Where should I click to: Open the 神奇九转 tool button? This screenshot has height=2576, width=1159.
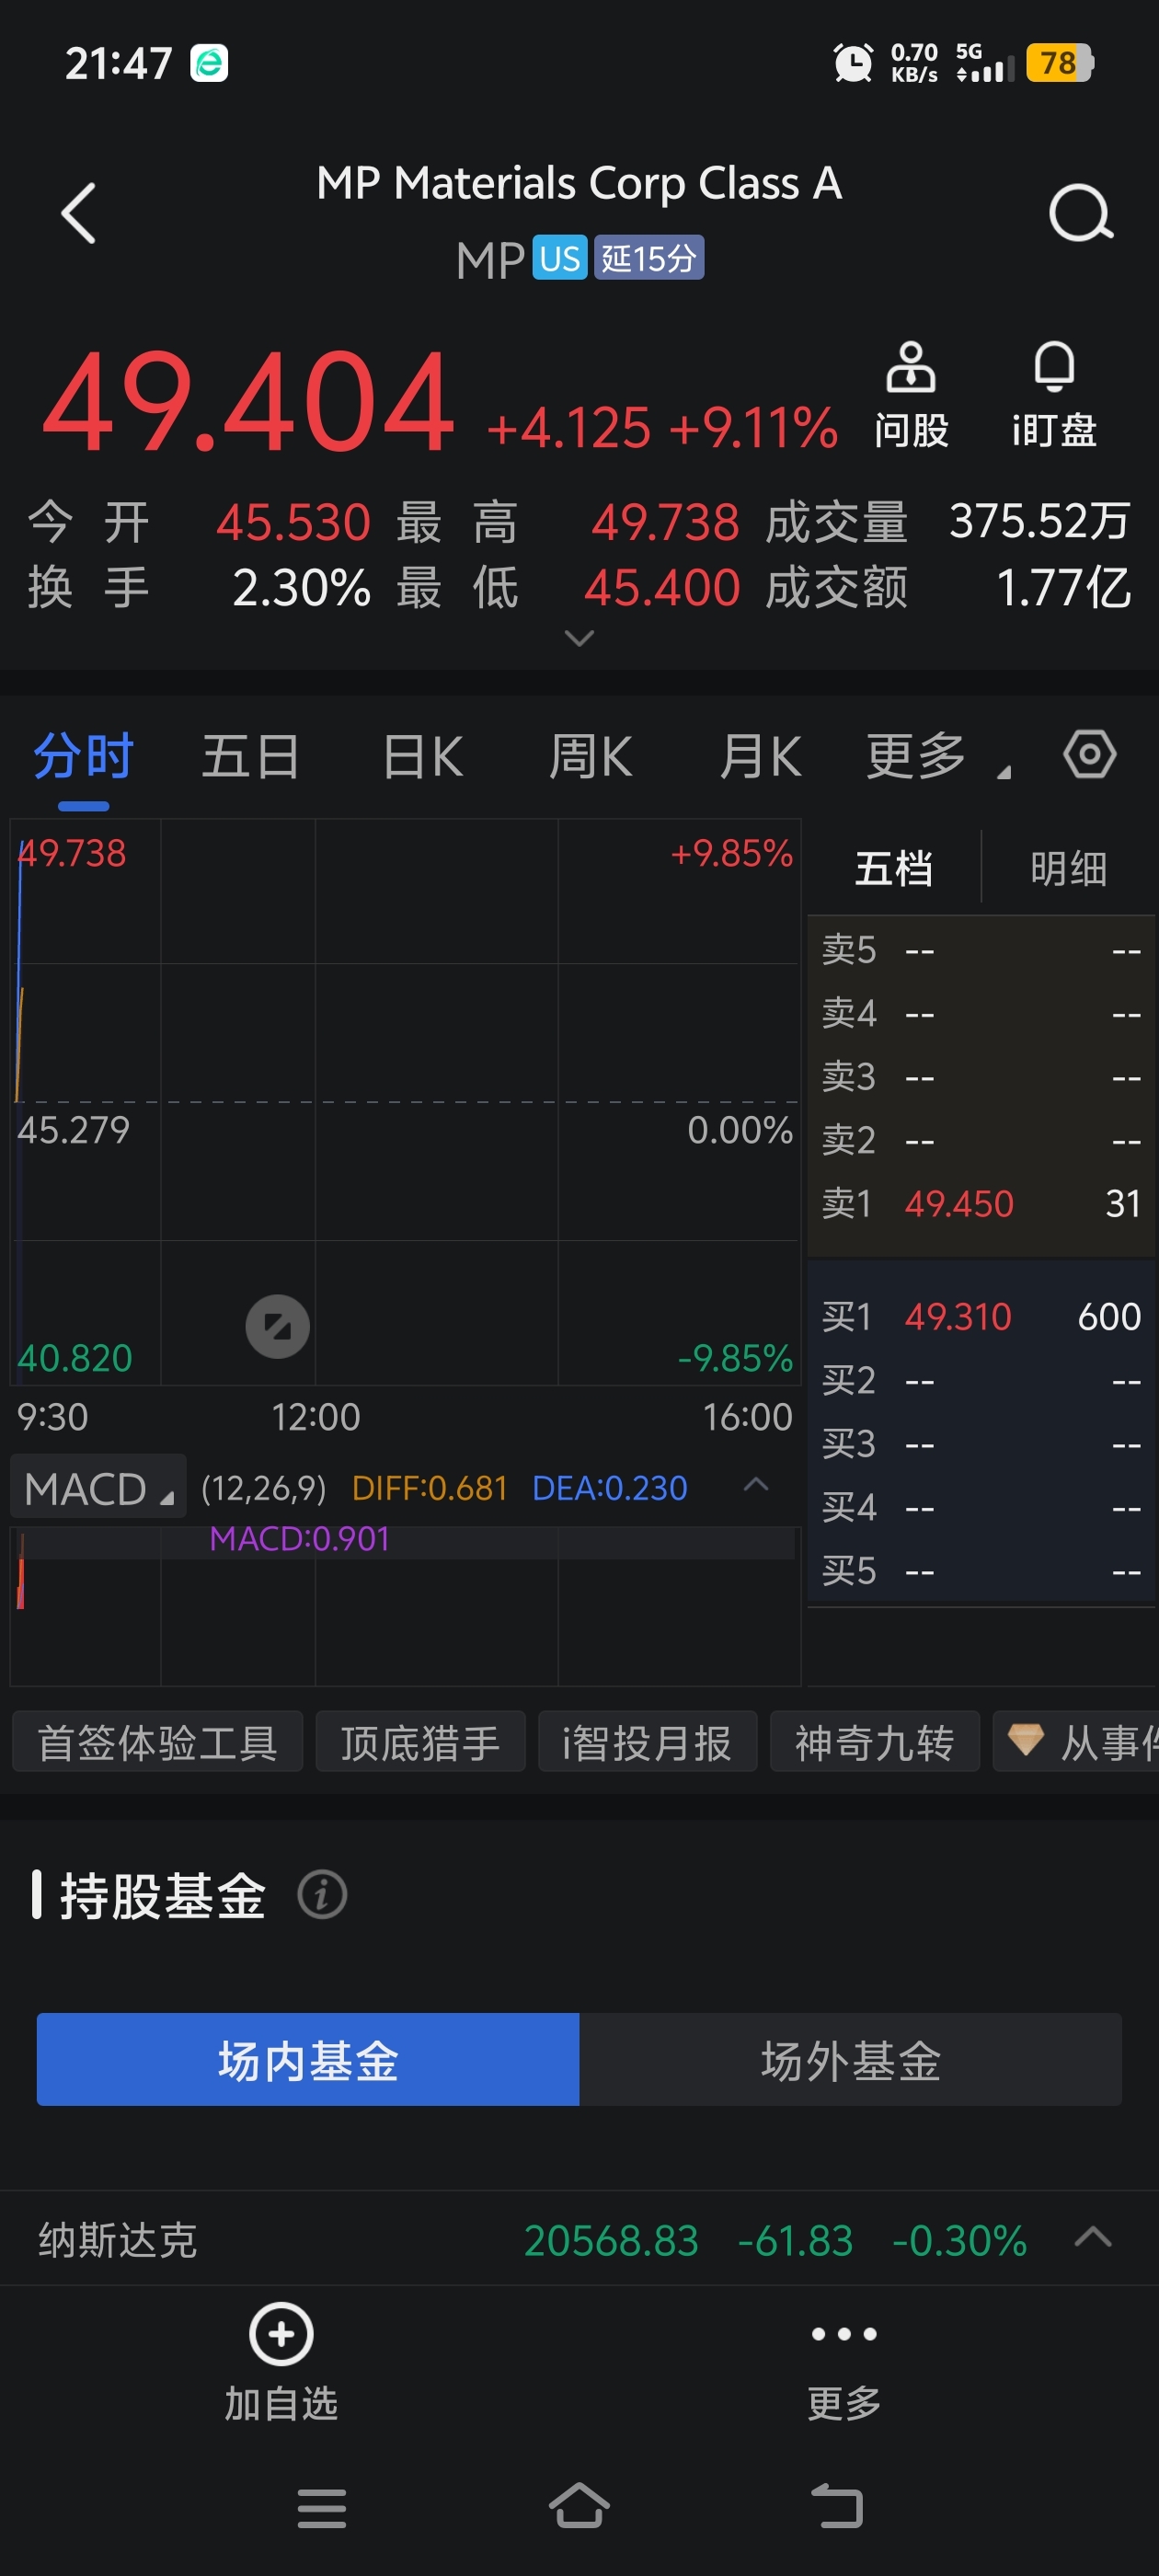point(874,1742)
